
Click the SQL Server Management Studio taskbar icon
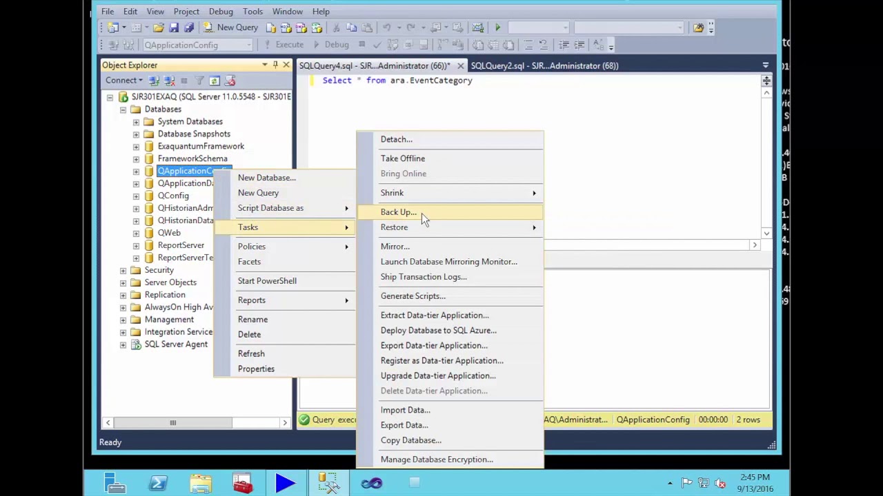coord(328,483)
